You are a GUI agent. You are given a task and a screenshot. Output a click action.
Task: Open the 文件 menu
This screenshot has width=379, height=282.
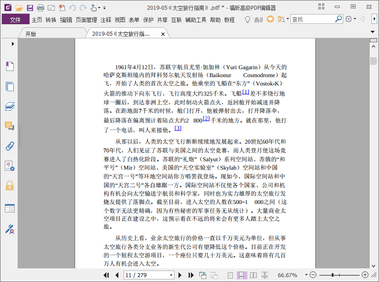click(x=15, y=19)
